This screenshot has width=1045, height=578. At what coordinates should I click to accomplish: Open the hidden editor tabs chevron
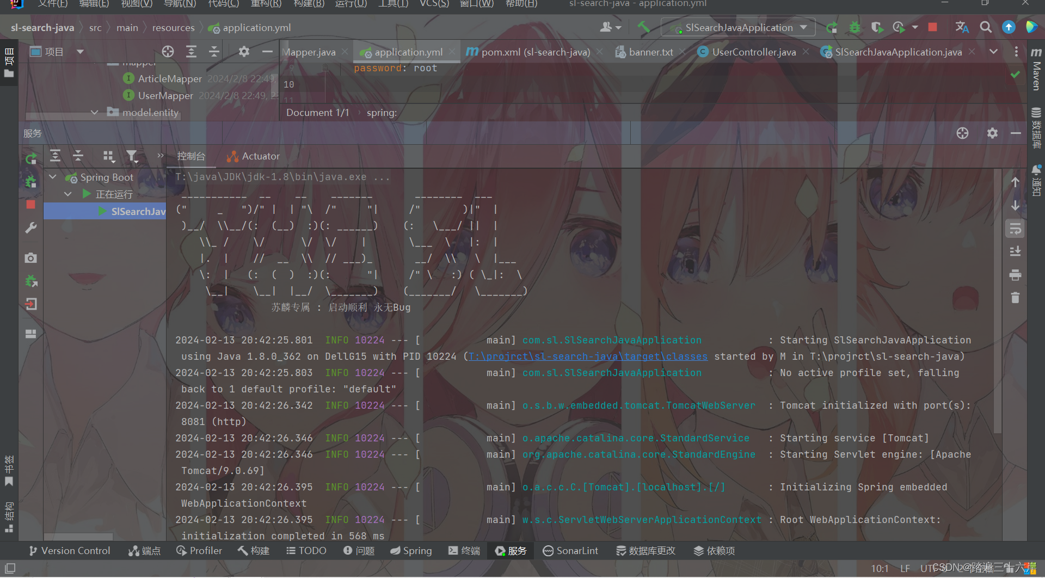coord(993,52)
